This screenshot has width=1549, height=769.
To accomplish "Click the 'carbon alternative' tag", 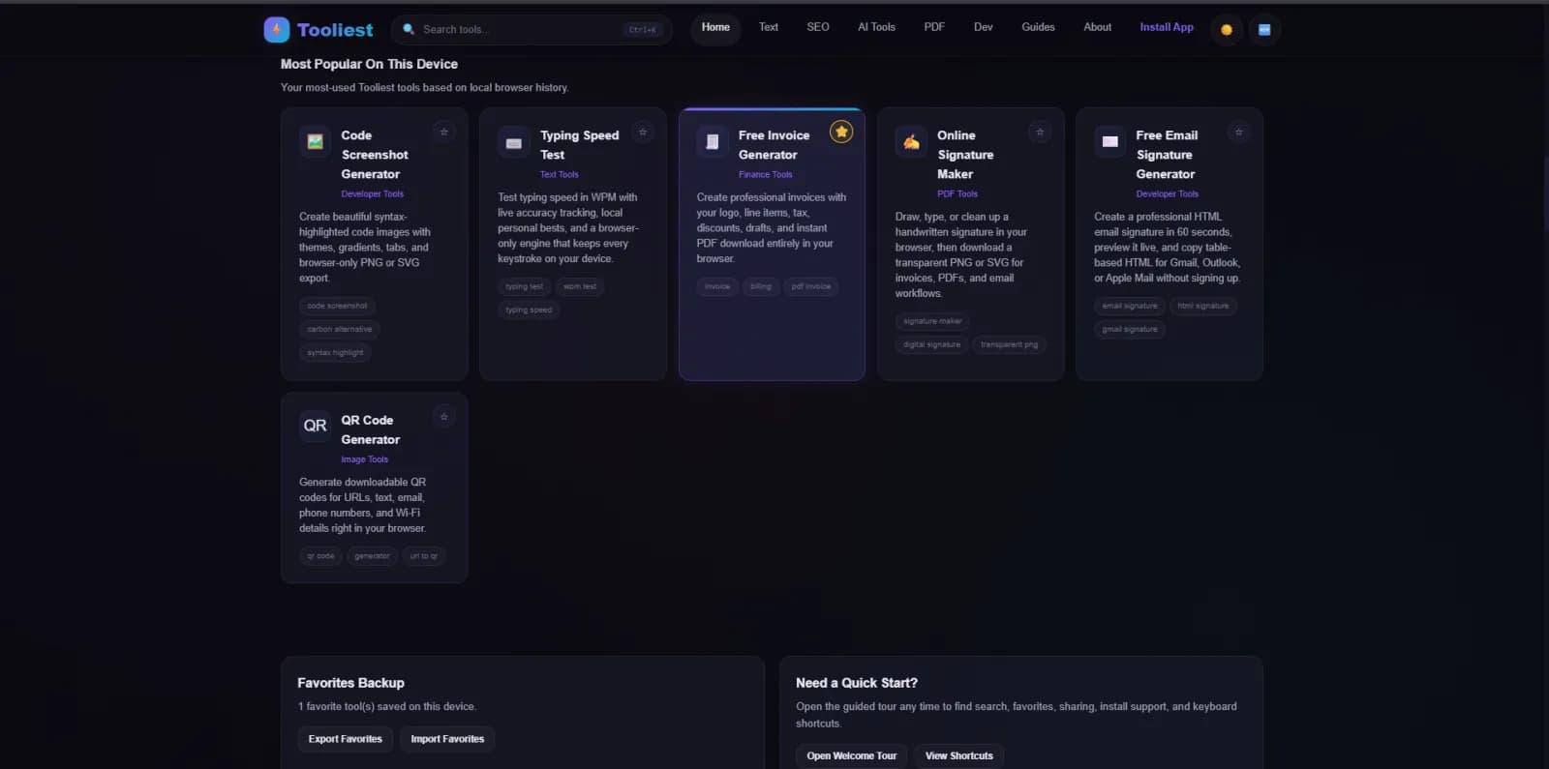I will pos(340,329).
